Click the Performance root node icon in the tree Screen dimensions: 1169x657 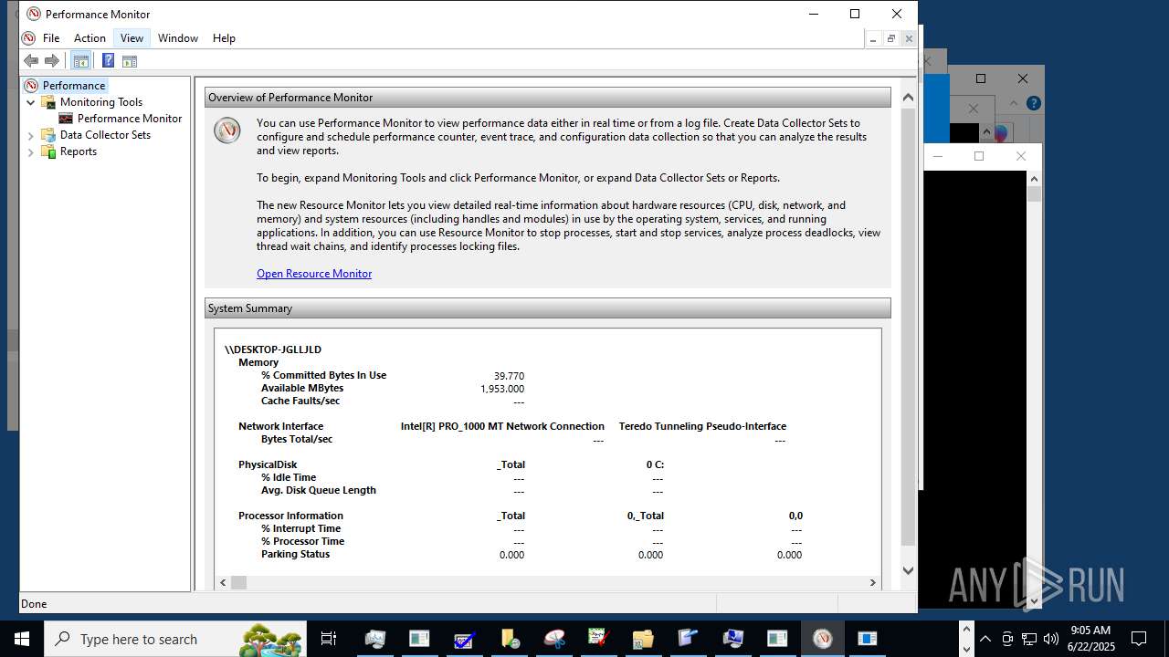(x=31, y=86)
